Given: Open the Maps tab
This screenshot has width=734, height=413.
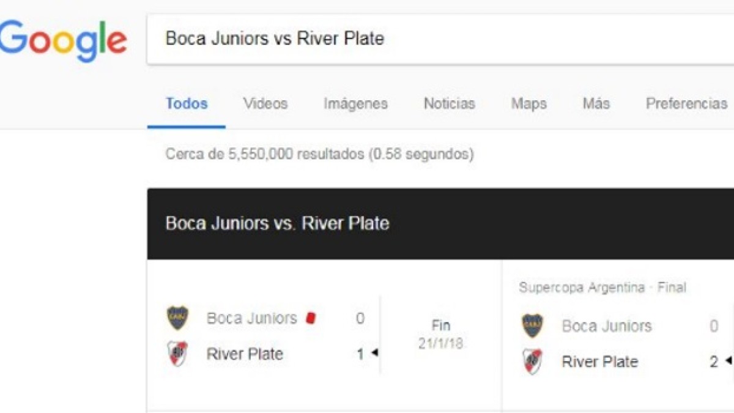Looking at the screenshot, I should click(529, 103).
